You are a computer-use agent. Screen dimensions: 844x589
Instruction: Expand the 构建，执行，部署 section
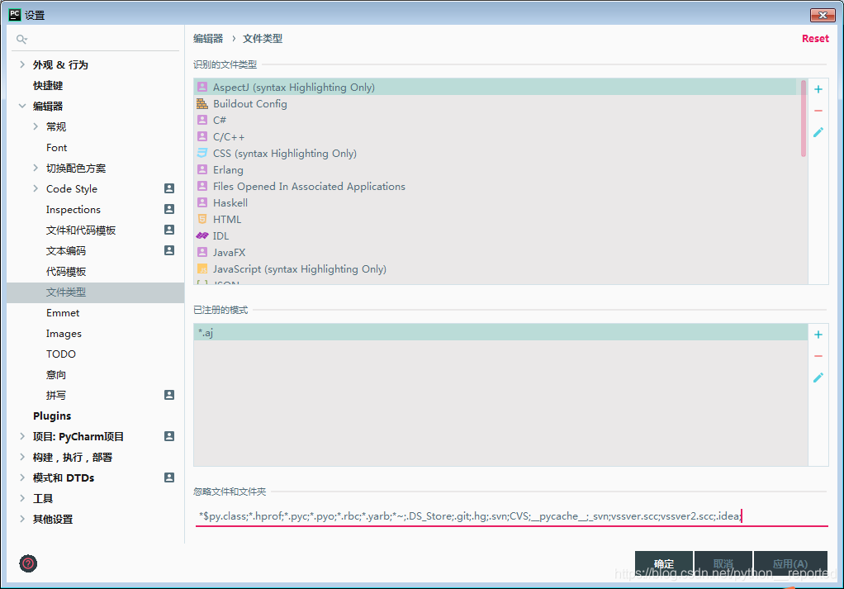coord(22,457)
